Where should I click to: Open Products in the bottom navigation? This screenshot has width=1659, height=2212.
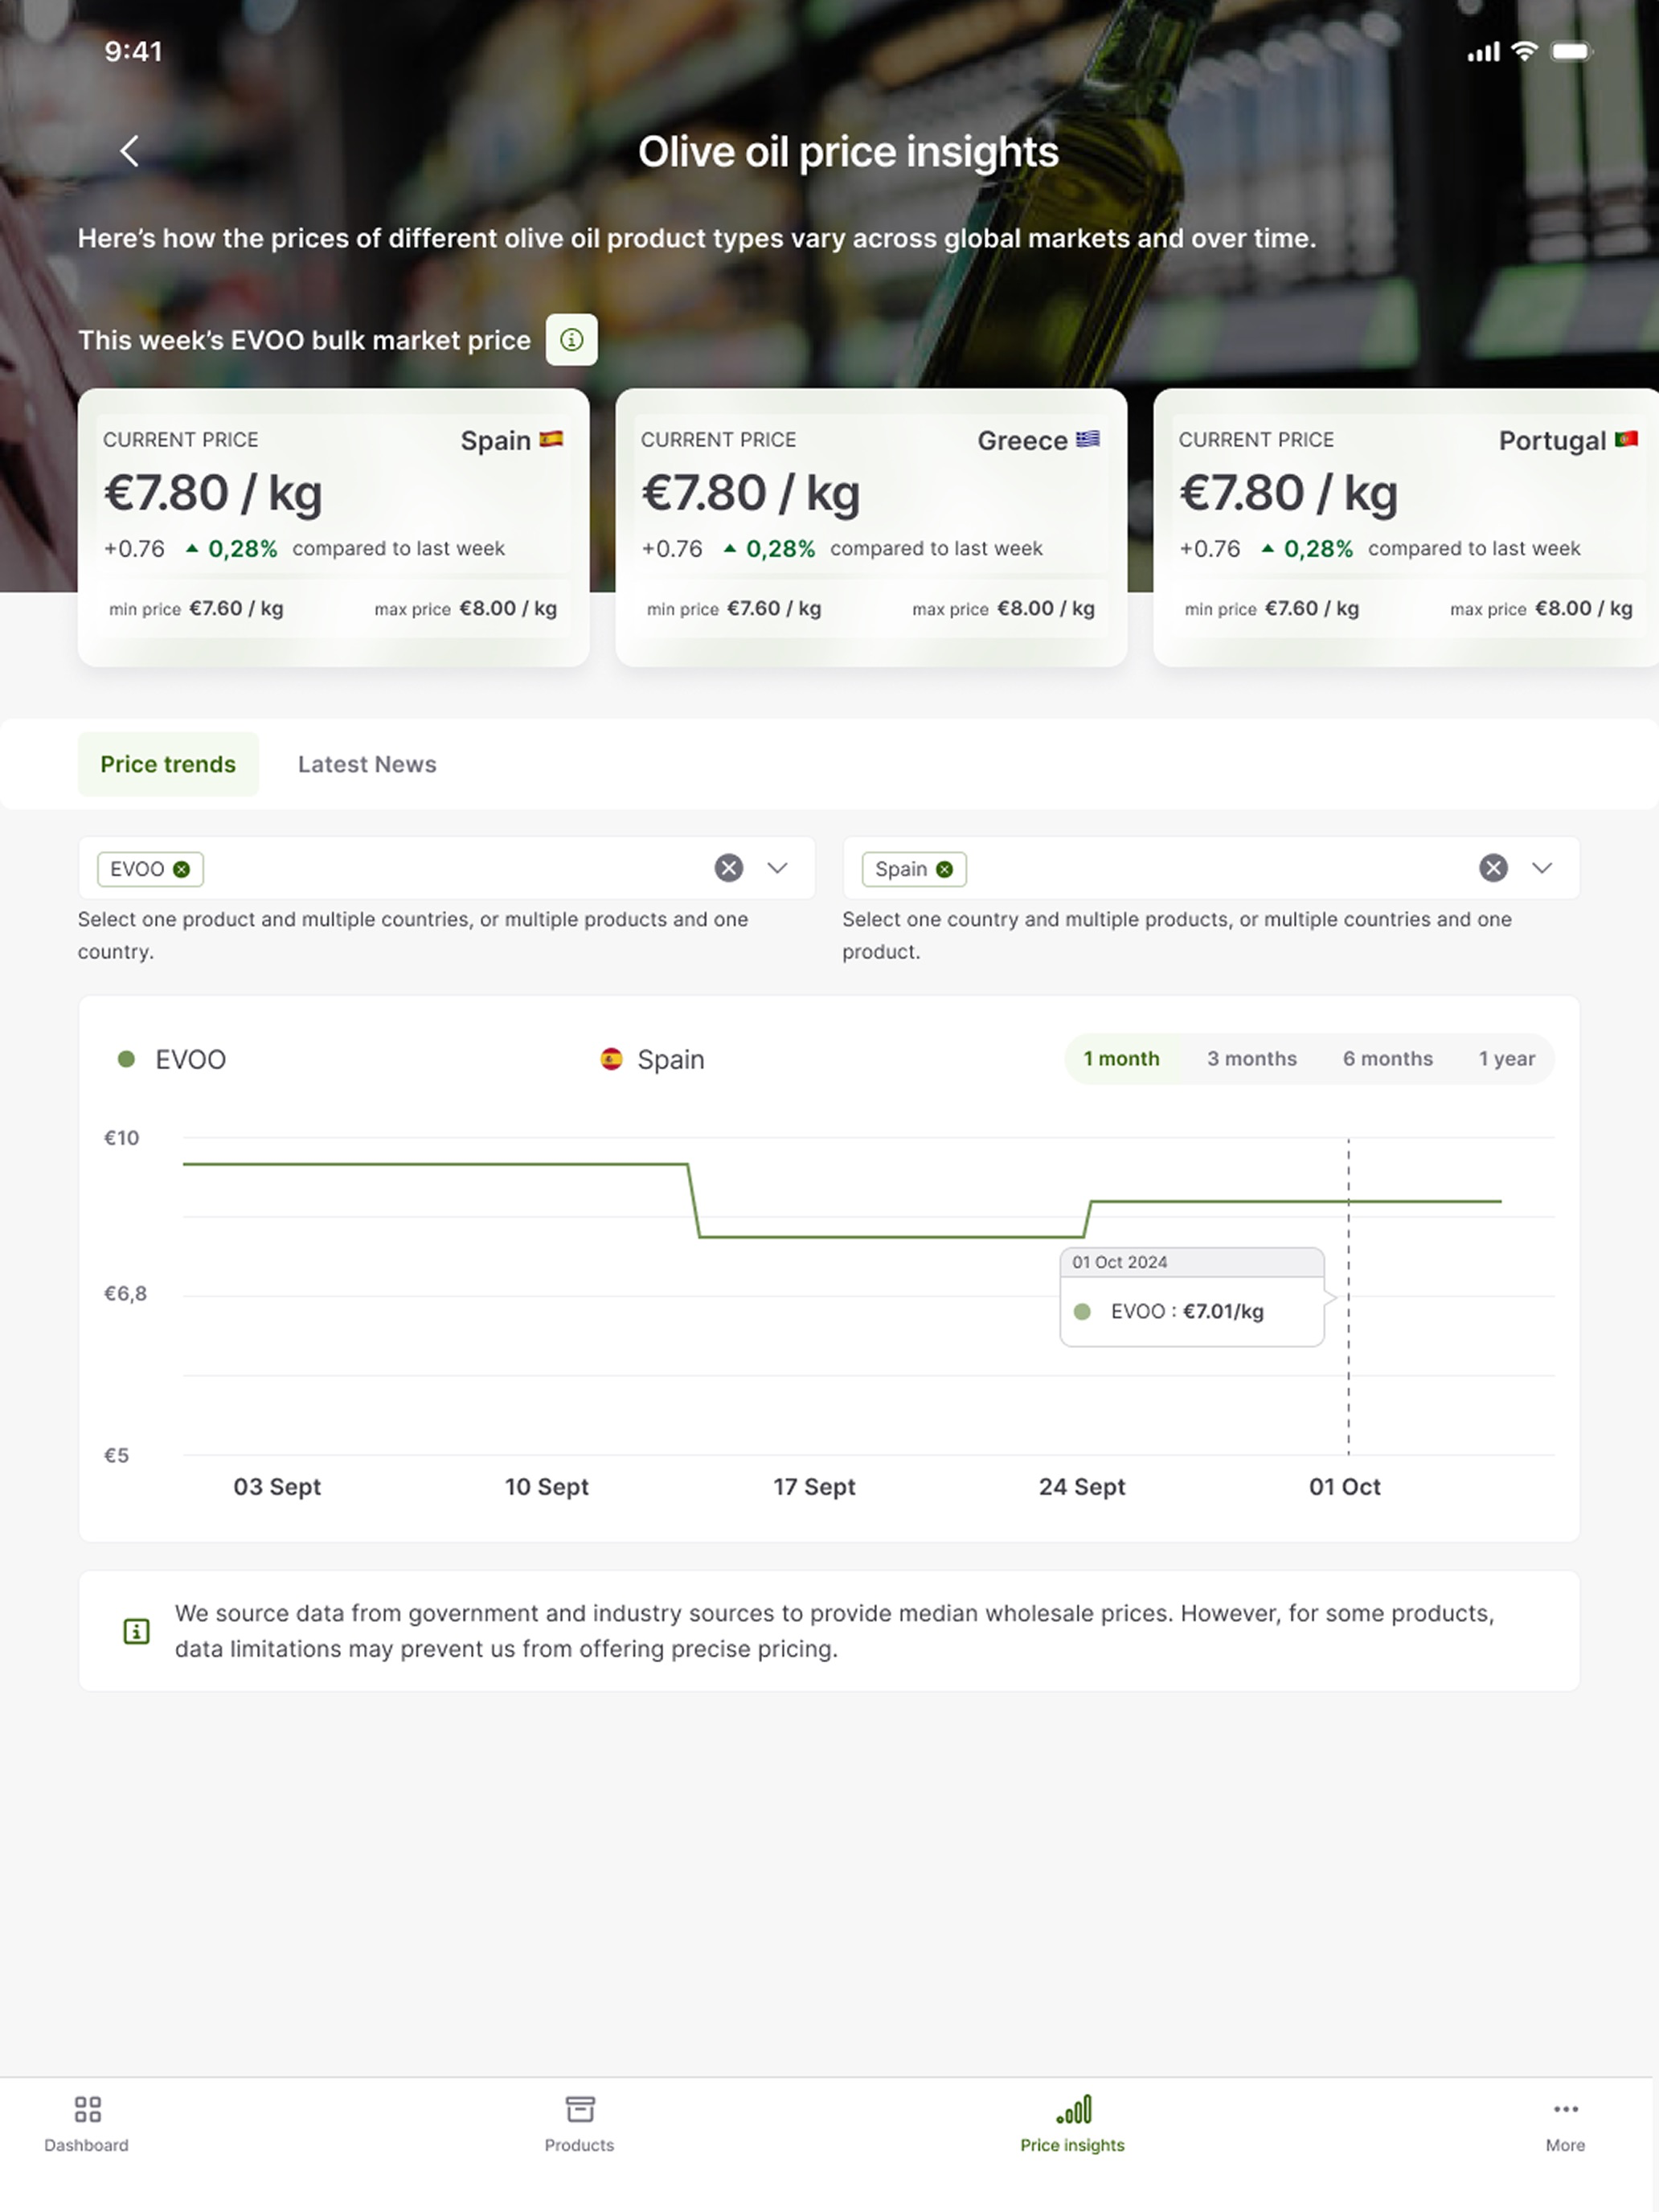coord(580,2125)
